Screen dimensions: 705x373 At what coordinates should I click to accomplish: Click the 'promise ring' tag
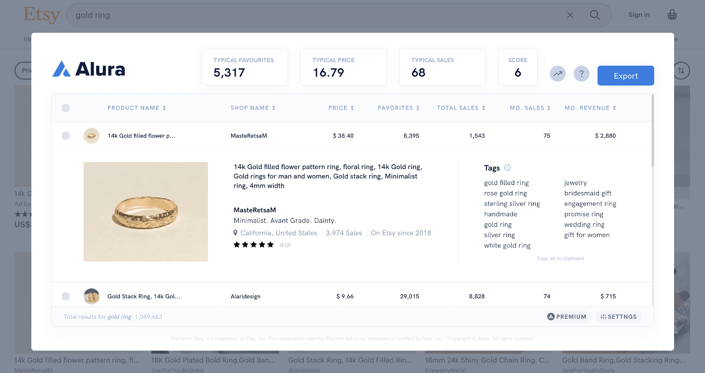(x=584, y=214)
